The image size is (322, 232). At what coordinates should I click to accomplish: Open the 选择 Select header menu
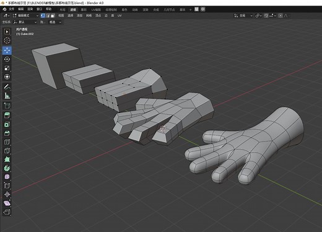[71, 16]
